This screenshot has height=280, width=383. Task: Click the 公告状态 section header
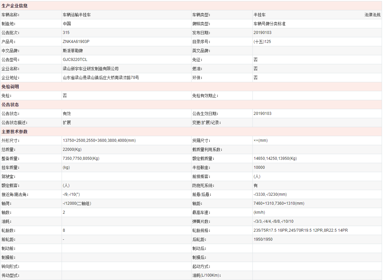tap(10, 105)
